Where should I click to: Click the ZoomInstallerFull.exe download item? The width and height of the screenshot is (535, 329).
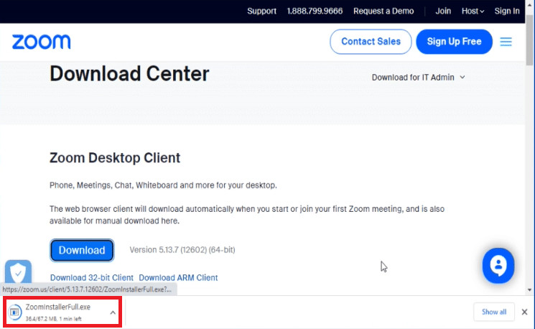[63, 312]
